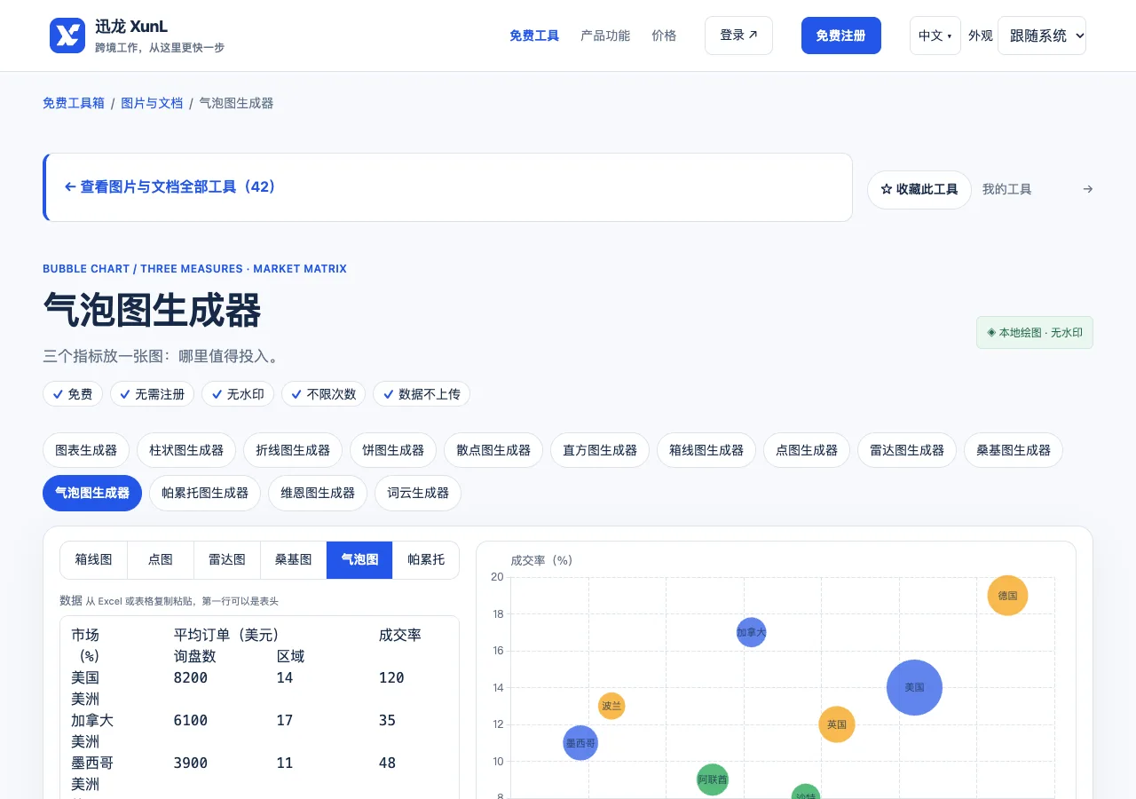
Task: Open the 中文 language dropdown
Action: (x=935, y=36)
